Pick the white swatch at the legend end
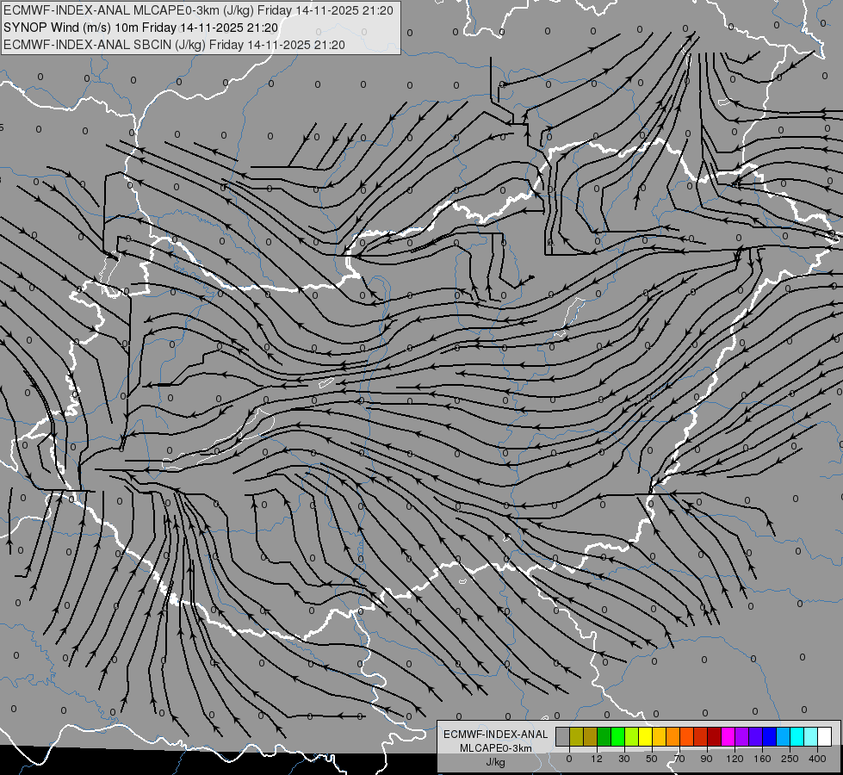This screenshot has height=775, width=843. point(825,737)
